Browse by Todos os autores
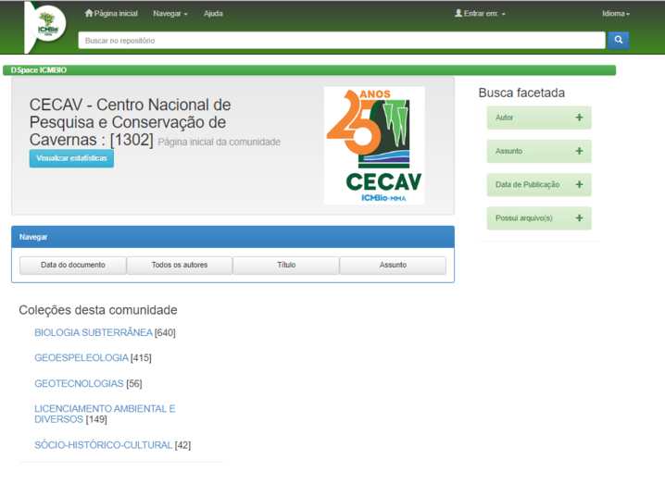Viewport: 665px width, 484px height. point(180,265)
